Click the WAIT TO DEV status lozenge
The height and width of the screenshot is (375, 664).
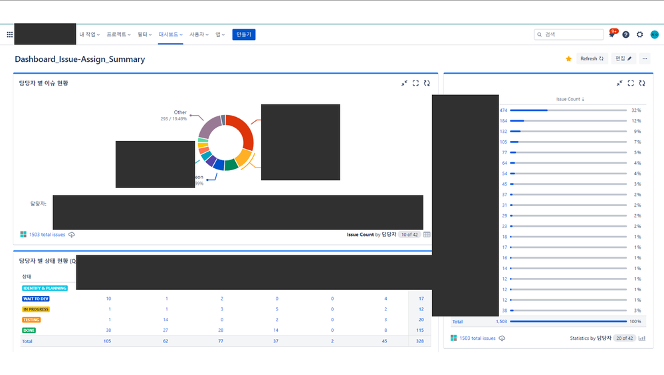pos(36,299)
